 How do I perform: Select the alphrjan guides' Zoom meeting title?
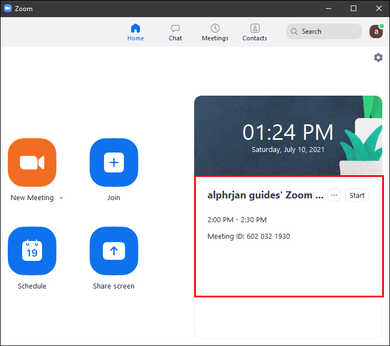pos(266,195)
